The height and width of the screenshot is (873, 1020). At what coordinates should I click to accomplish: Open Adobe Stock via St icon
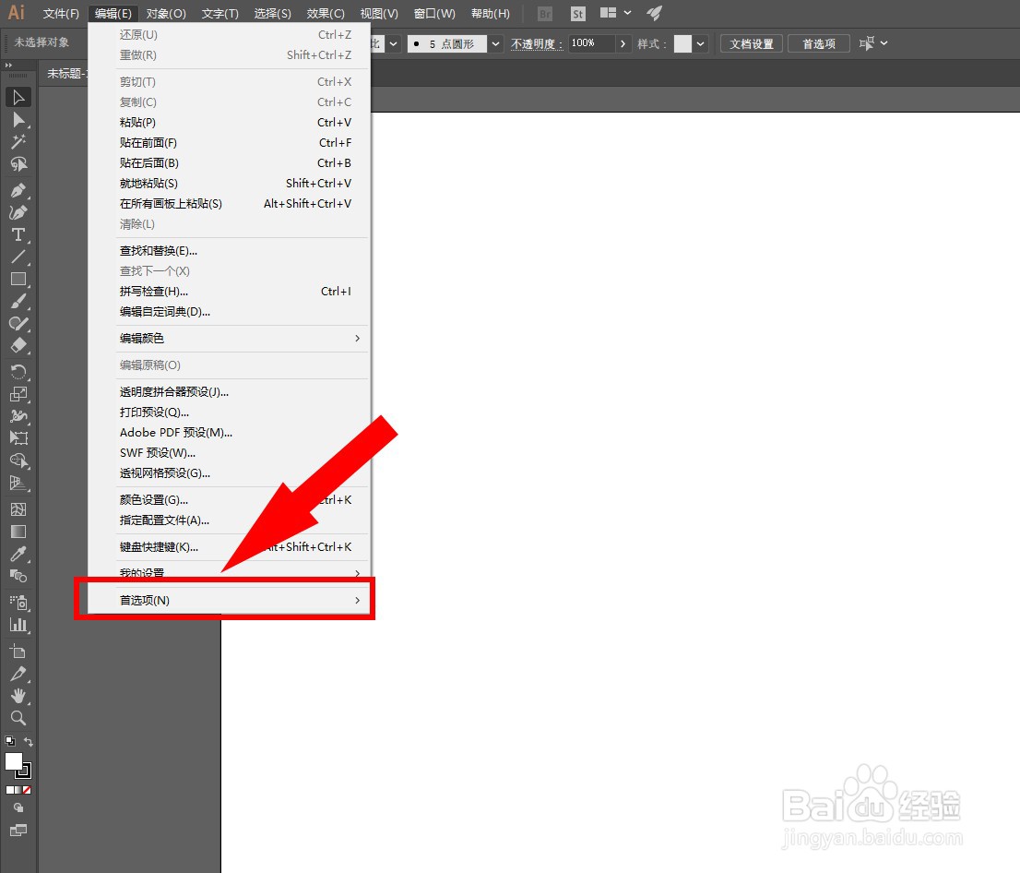click(x=577, y=14)
